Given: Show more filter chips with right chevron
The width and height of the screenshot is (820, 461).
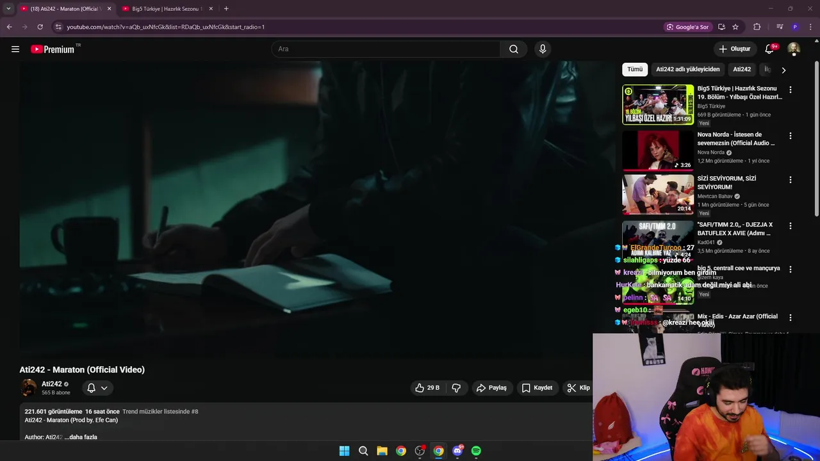Looking at the screenshot, I should click(x=783, y=70).
